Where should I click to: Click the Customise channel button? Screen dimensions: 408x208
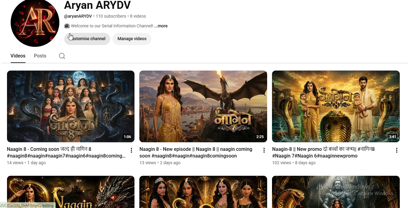pyautogui.click(x=87, y=39)
